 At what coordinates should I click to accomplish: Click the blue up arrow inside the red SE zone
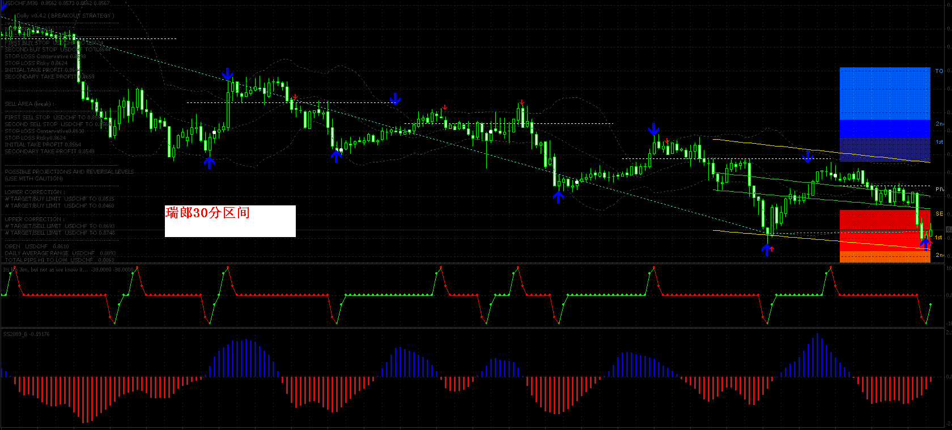925,244
